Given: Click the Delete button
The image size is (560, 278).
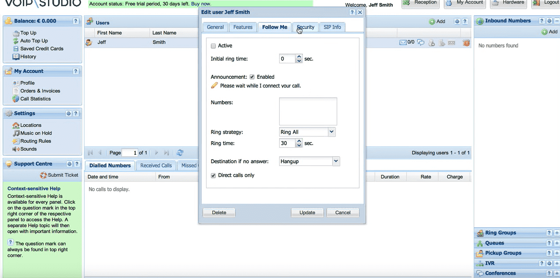Looking at the screenshot, I should pos(219,212).
